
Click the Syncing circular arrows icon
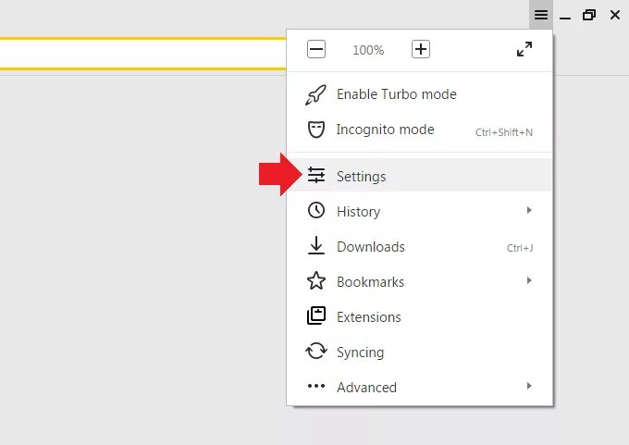tap(316, 351)
